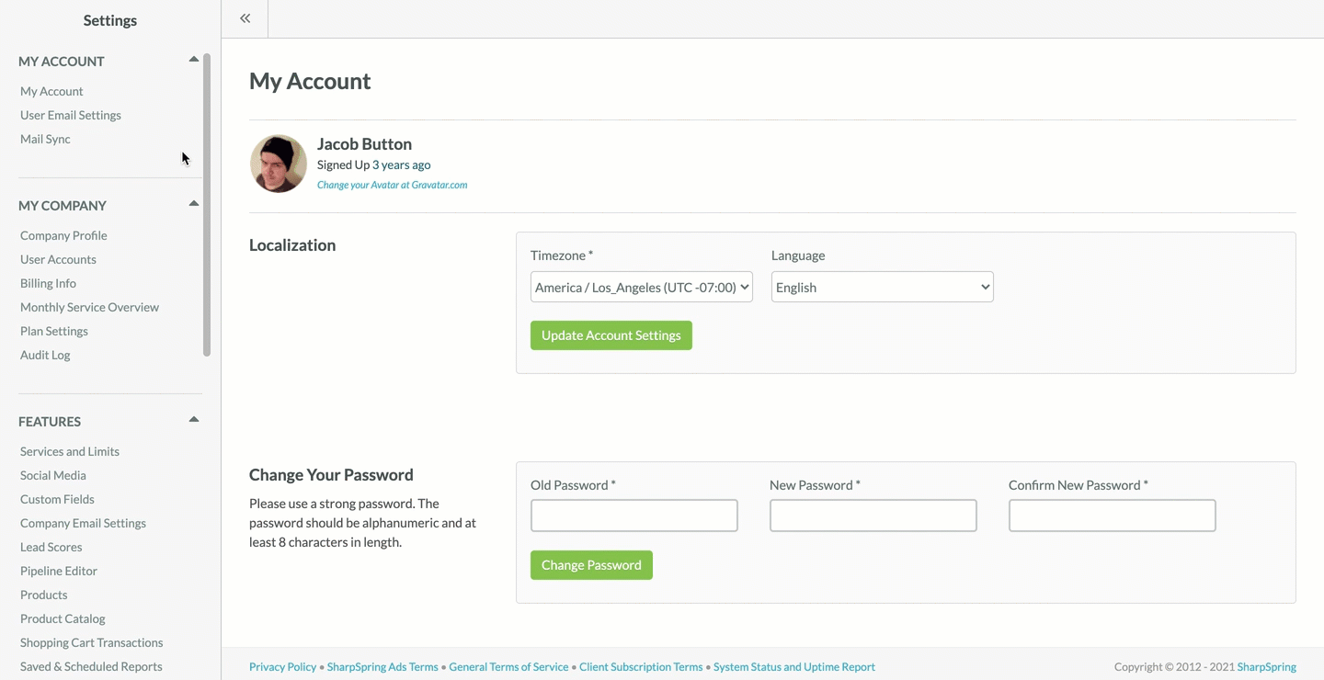Navigate to Billing Info
1324x680 pixels.
click(x=48, y=283)
